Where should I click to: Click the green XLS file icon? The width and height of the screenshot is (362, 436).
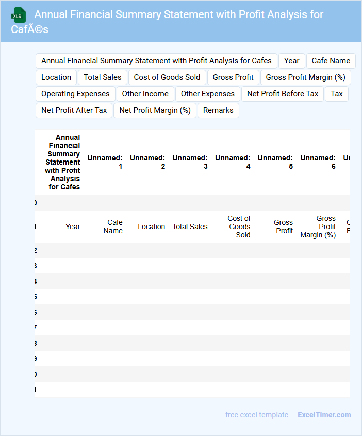(x=19, y=15)
